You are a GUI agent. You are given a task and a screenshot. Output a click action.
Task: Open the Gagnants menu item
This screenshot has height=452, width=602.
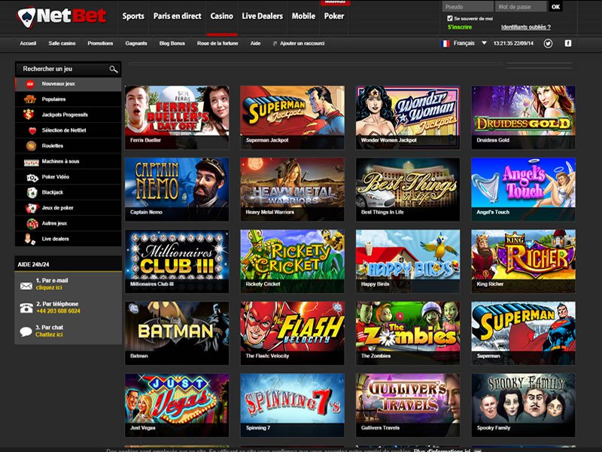136,44
